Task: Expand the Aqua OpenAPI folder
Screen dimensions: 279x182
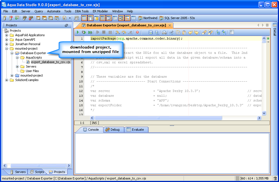Action: [x=7, y=40]
